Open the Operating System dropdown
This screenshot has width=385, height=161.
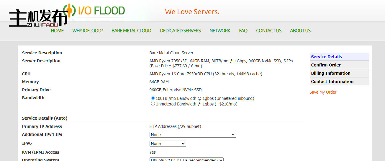pos(186,160)
